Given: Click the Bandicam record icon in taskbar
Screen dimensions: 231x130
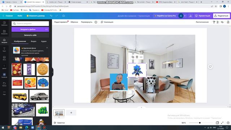Looking at the screenshot, I should pos(44,127).
